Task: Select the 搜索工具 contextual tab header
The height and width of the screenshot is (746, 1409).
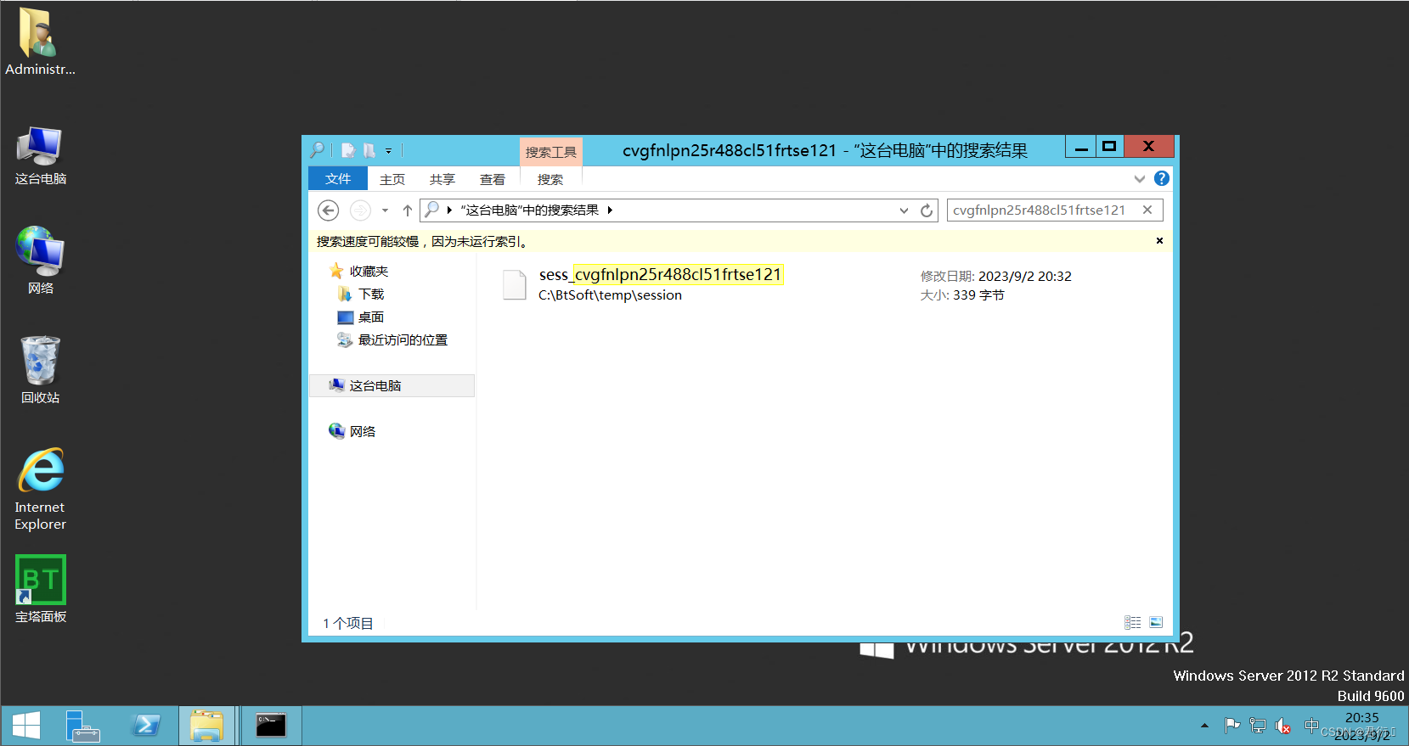Action: tap(551, 152)
